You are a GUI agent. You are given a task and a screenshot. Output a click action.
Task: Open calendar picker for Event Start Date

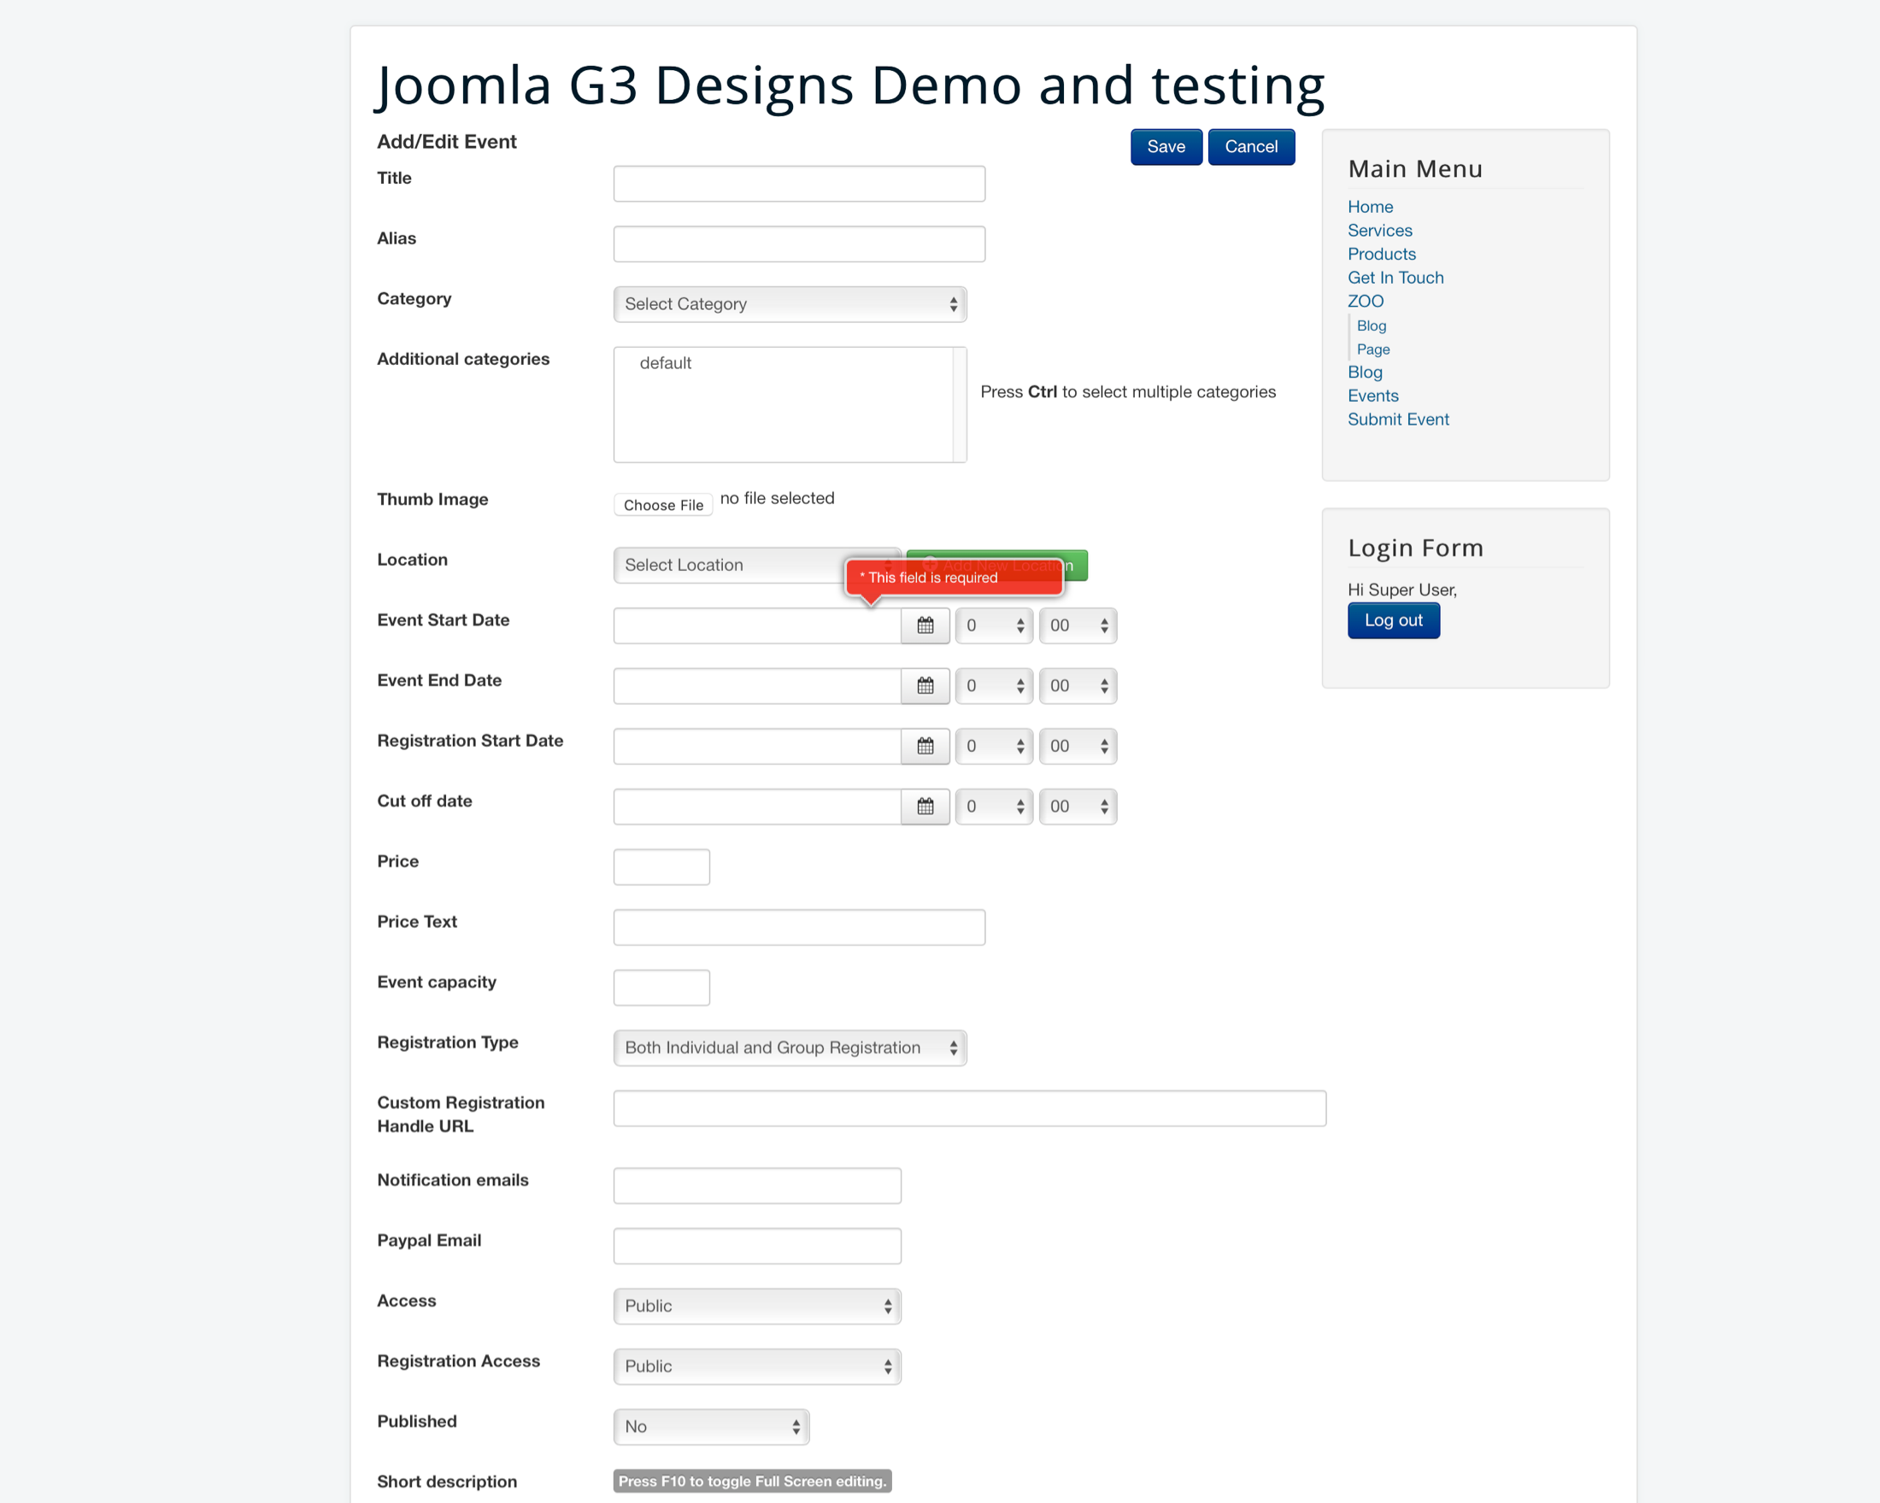click(x=925, y=625)
